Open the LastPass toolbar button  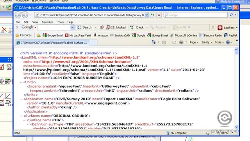[x=227, y=28]
